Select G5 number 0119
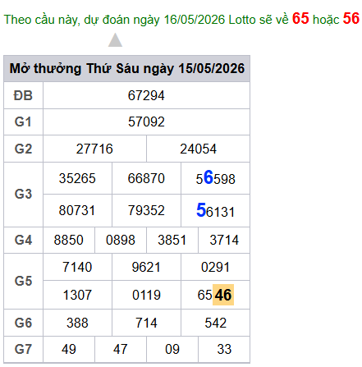 click(146, 295)
